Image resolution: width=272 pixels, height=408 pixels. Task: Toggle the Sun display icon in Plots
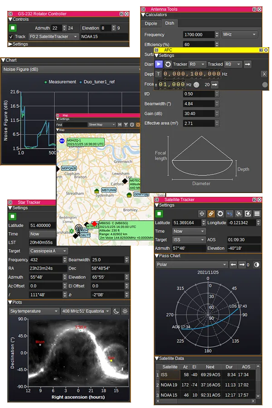[125, 311]
